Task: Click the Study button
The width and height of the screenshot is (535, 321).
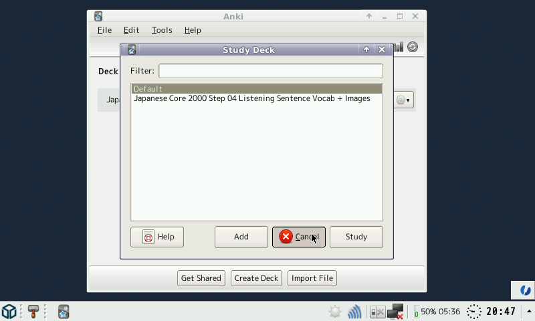Action: (356, 237)
